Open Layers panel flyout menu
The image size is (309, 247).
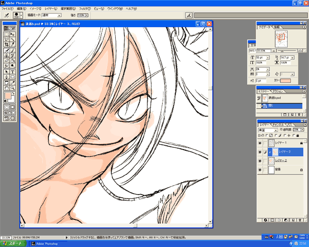pyautogui.click(x=305, y=124)
